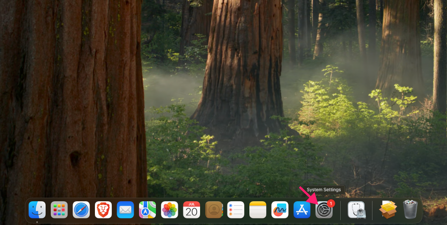Open System Settings gear icon

tap(324, 210)
